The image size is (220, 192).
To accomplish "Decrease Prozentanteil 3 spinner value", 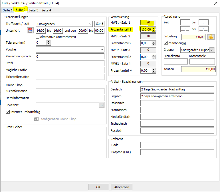I will point(154,58).
